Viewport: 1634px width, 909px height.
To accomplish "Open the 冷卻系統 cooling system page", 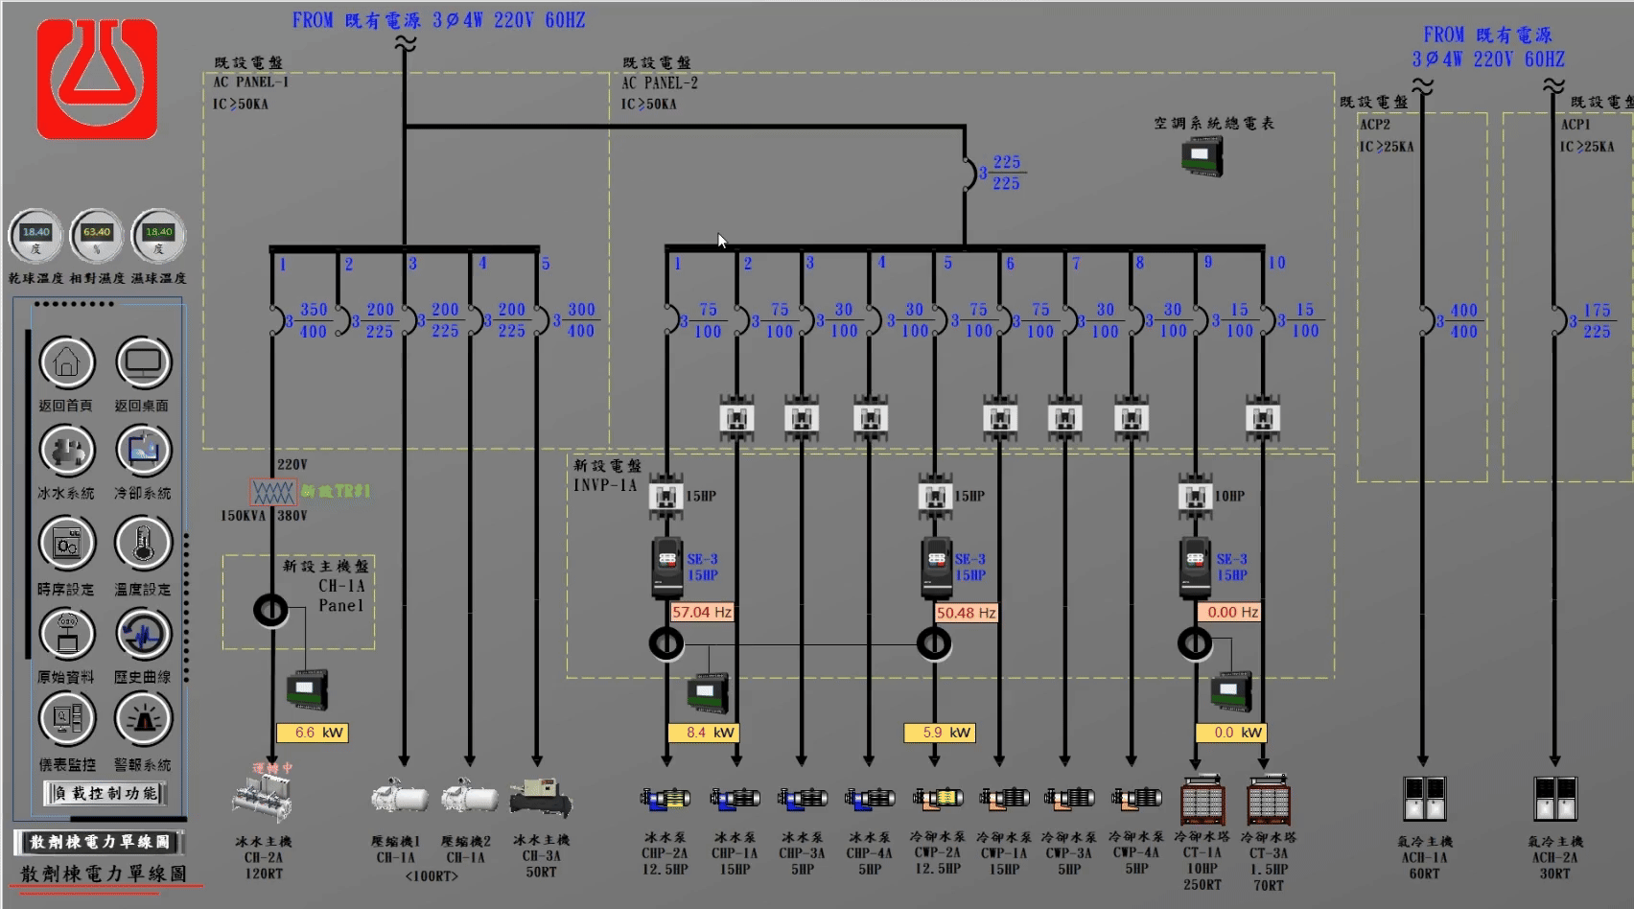I will 143,451.
